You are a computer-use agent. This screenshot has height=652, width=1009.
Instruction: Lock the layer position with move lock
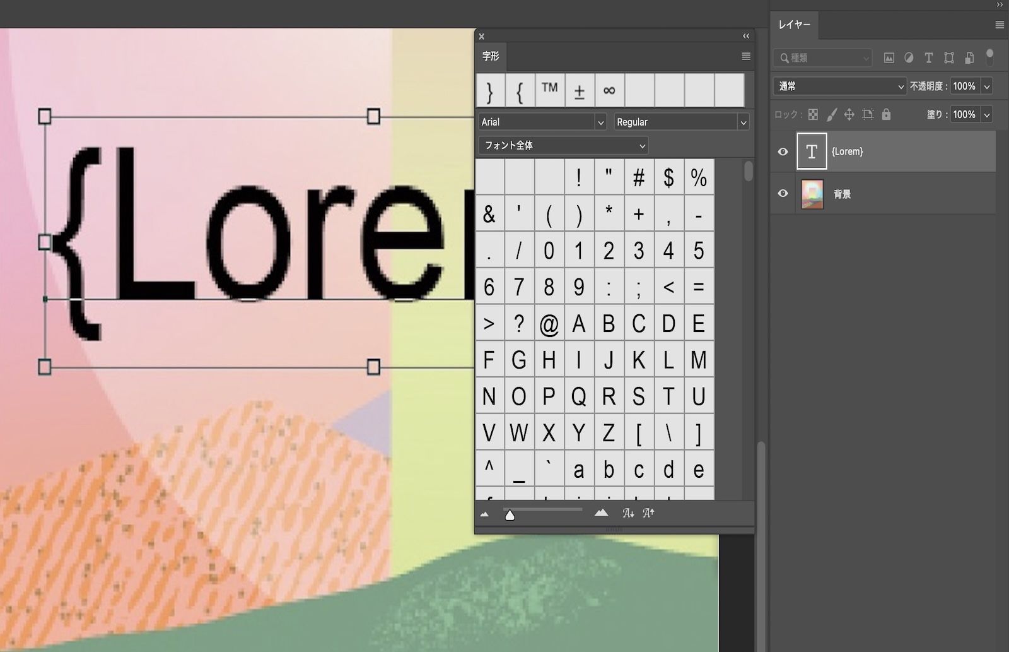pos(850,114)
